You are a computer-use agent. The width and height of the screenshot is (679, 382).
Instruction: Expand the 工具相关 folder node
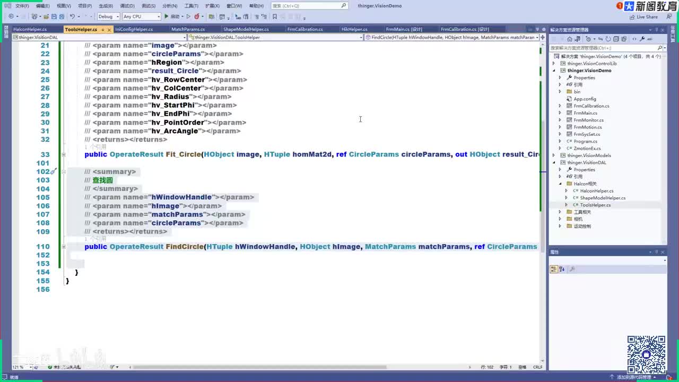pos(560,212)
